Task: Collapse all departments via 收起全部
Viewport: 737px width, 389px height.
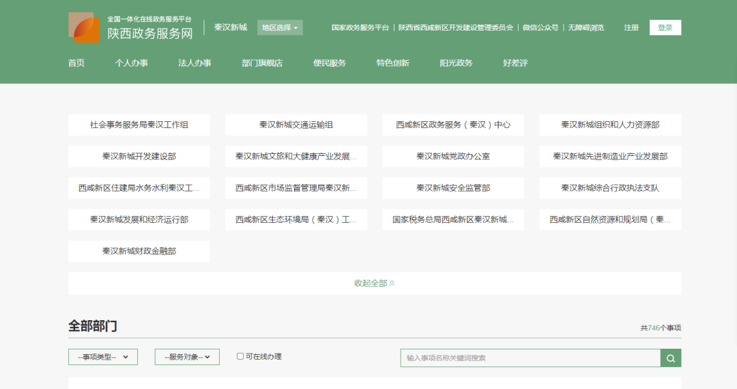Action: [x=375, y=283]
